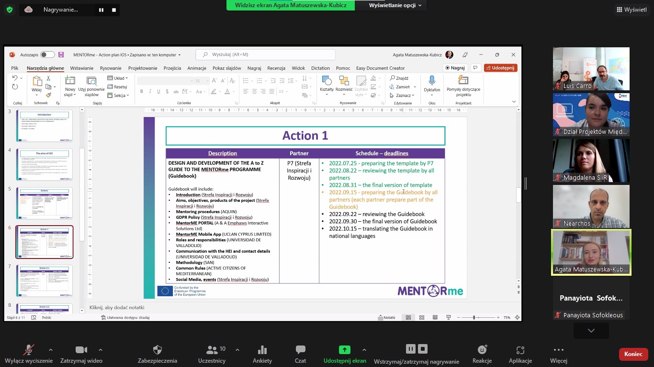Open the Recenzja ribbon tab
The height and width of the screenshot is (367, 654).
[276, 68]
